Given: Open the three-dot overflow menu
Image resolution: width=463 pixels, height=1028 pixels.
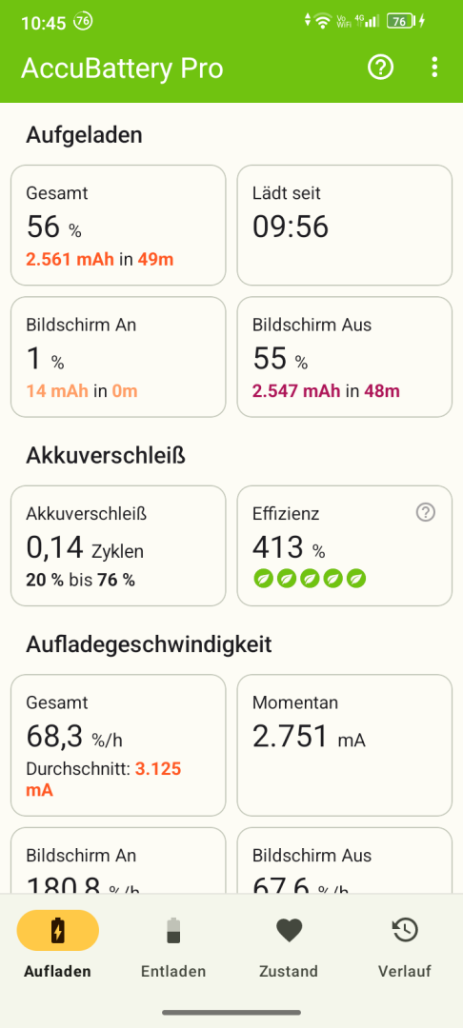Looking at the screenshot, I should pyautogui.click(x=434, y=68).
